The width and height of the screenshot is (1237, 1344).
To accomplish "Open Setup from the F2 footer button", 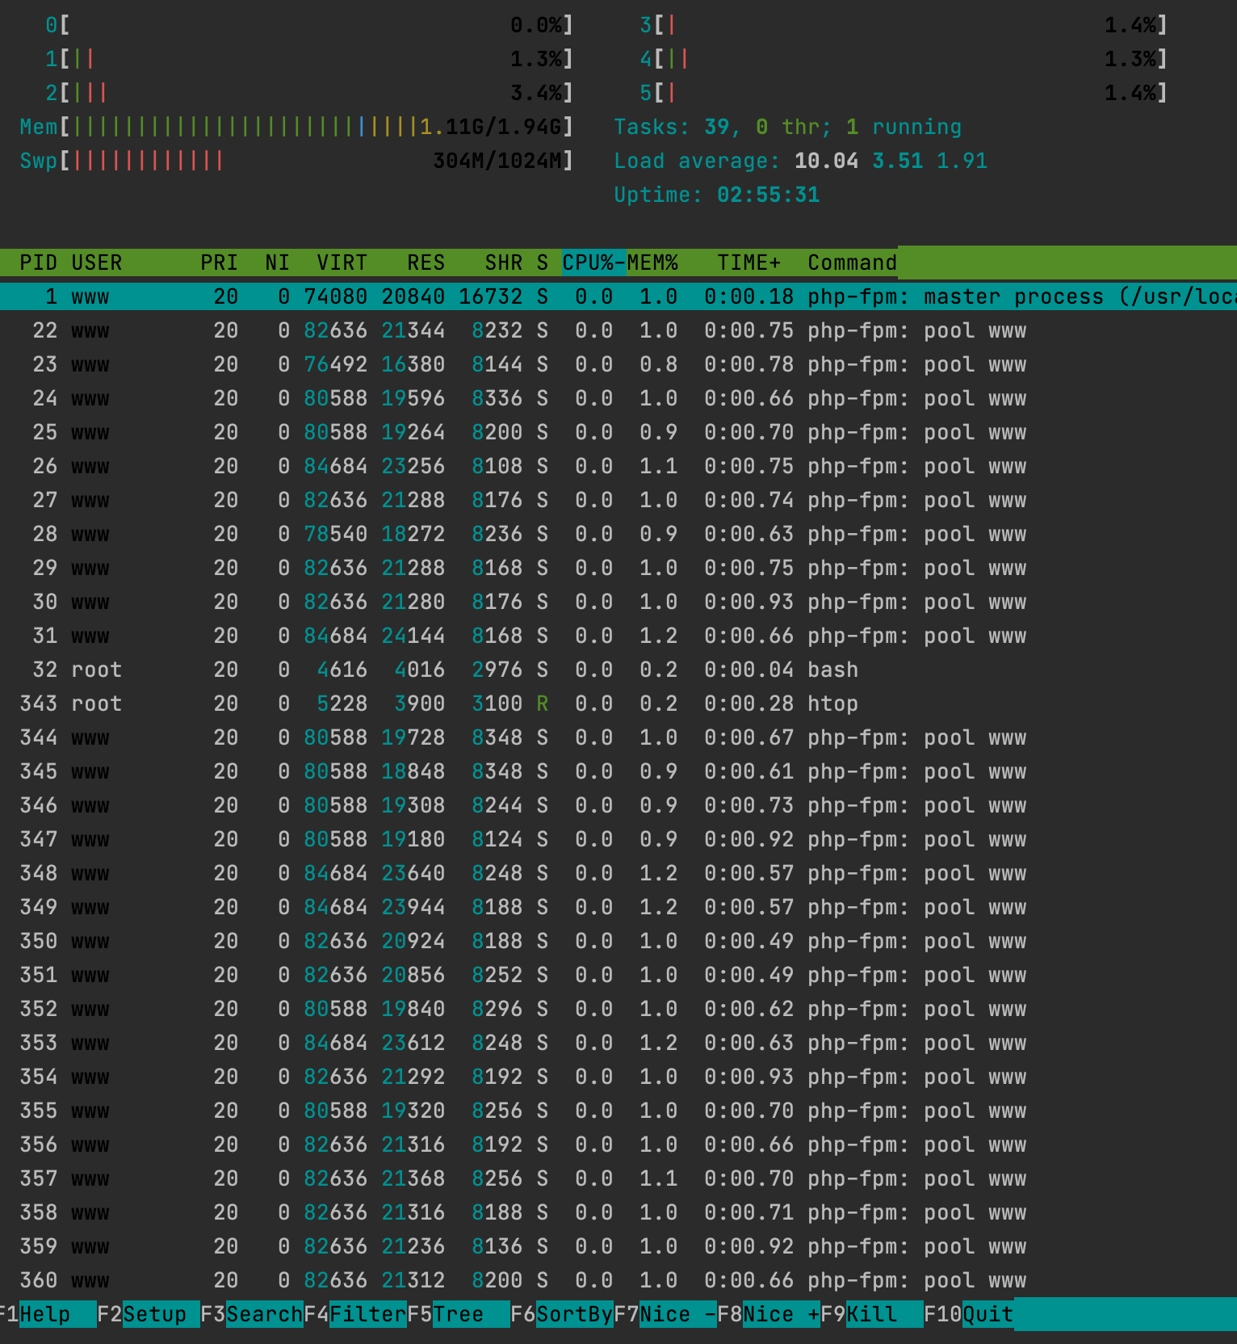I will [149, 1314].
